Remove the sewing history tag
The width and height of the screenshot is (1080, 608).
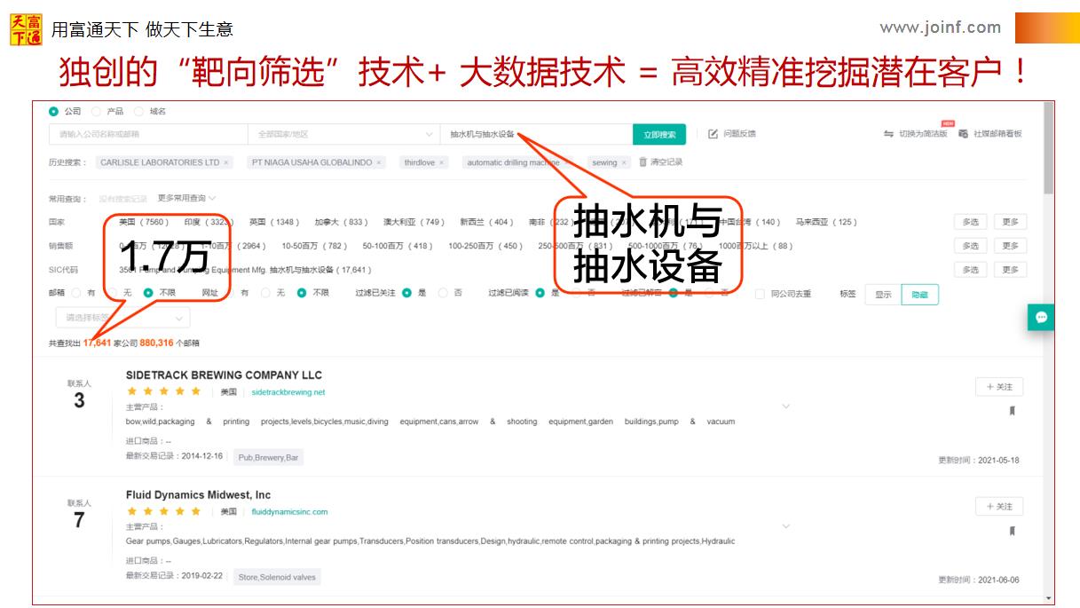tap(624, 162)
